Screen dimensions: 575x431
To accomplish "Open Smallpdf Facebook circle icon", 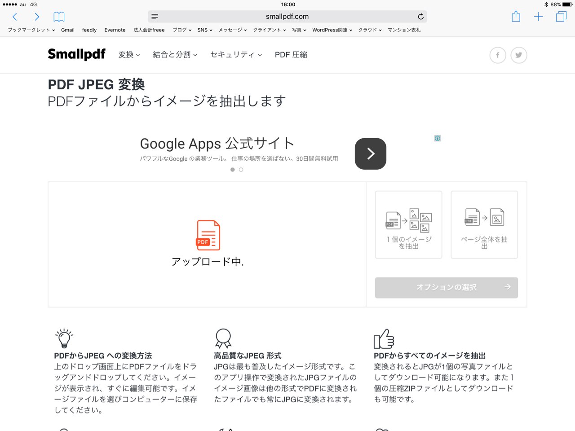I will click(498, 55).
